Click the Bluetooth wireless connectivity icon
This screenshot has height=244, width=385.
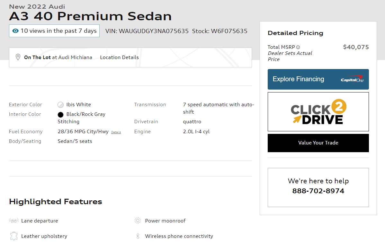pyautogui.click(x=138, y=236)
